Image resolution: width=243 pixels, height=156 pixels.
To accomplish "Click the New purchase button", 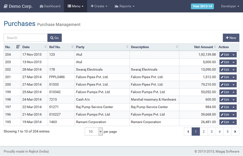I will (231, 38).
